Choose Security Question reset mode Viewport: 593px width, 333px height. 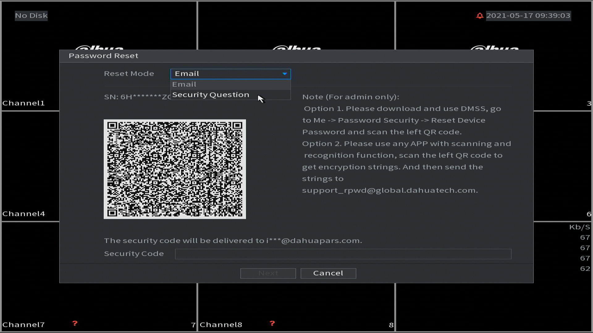(x=230, y=95)
